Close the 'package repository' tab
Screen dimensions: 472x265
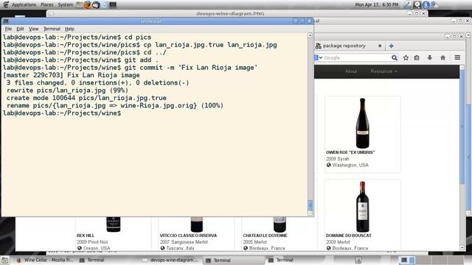click(380, 46)
